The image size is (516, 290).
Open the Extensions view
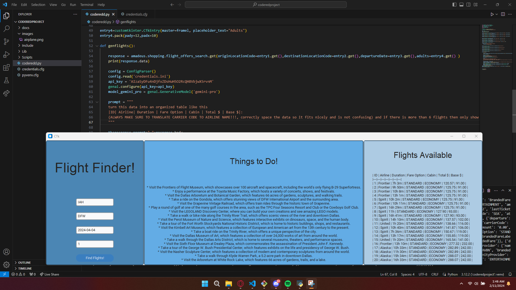[6, 67]
